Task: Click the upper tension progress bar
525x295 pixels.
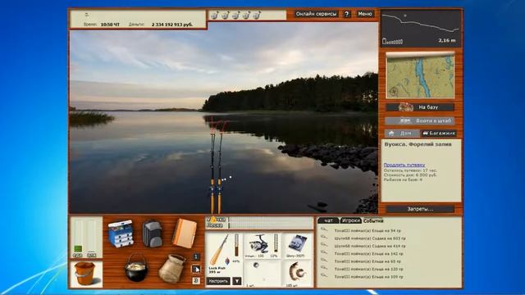Action: (x=270, y=220)
